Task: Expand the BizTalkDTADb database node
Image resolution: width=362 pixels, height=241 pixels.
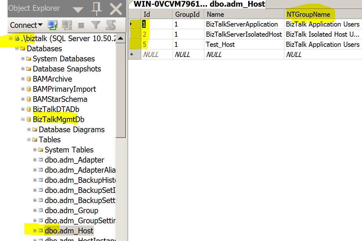Action: tap(23, 109)
